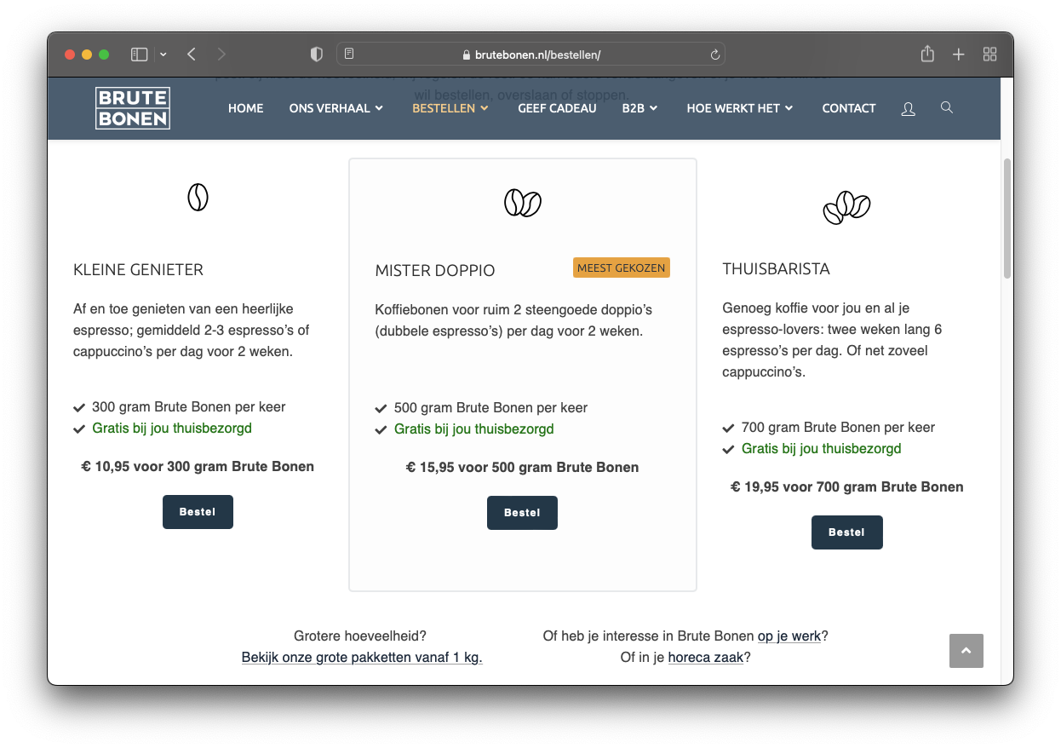This screenshot has width=1061, height=748.
Task: Follow the 'op je werk' link
Action: tap(789, 636)
